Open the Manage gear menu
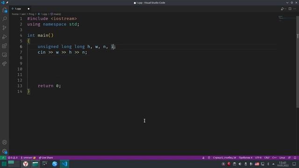Screen dimensions: 299x168 point(4,151)
